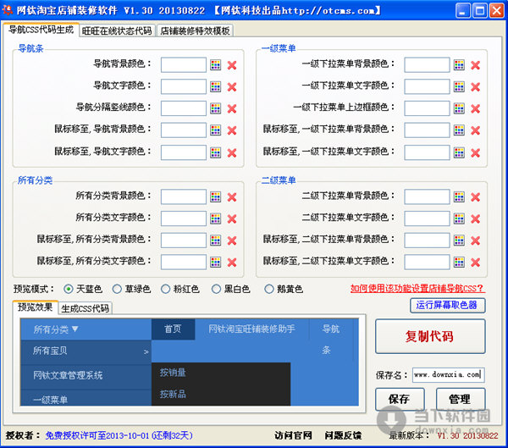Launch 运行屏幕取色器 tool

[447, 305]
